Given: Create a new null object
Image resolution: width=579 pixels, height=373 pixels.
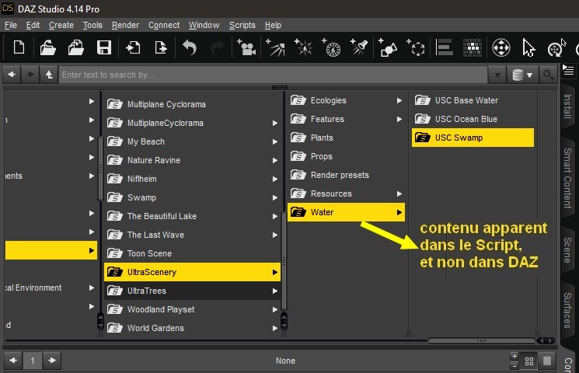Looking at the screenshot, I should tap(416, 47).
